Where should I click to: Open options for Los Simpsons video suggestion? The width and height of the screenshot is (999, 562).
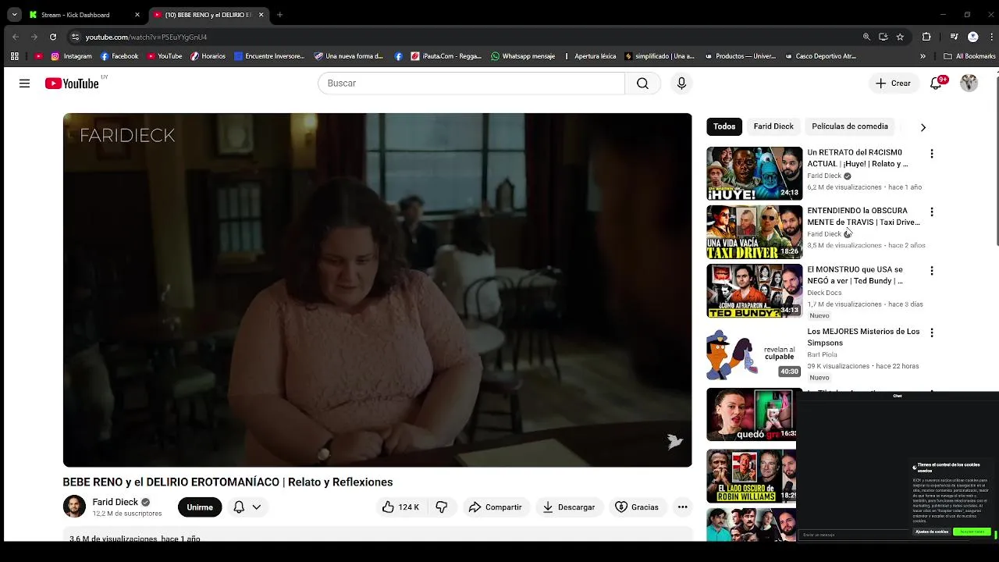931,333
